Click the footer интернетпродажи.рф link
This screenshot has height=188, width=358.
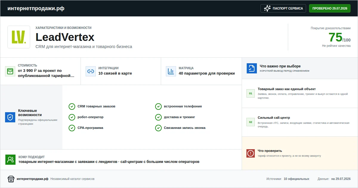pos(33,179)
